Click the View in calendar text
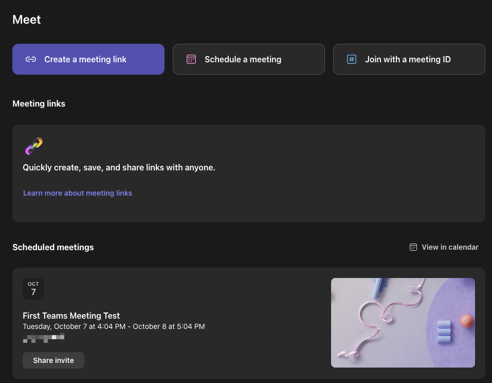492x383 pixels. (x=450, y=247)
